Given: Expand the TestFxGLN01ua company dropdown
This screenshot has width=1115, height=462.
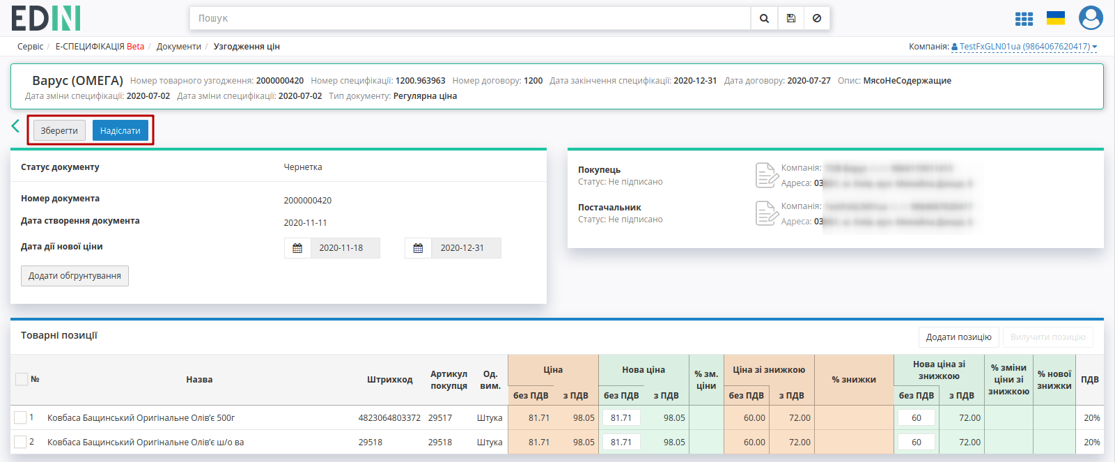Looking at the screenshot, I should 1024,47.
